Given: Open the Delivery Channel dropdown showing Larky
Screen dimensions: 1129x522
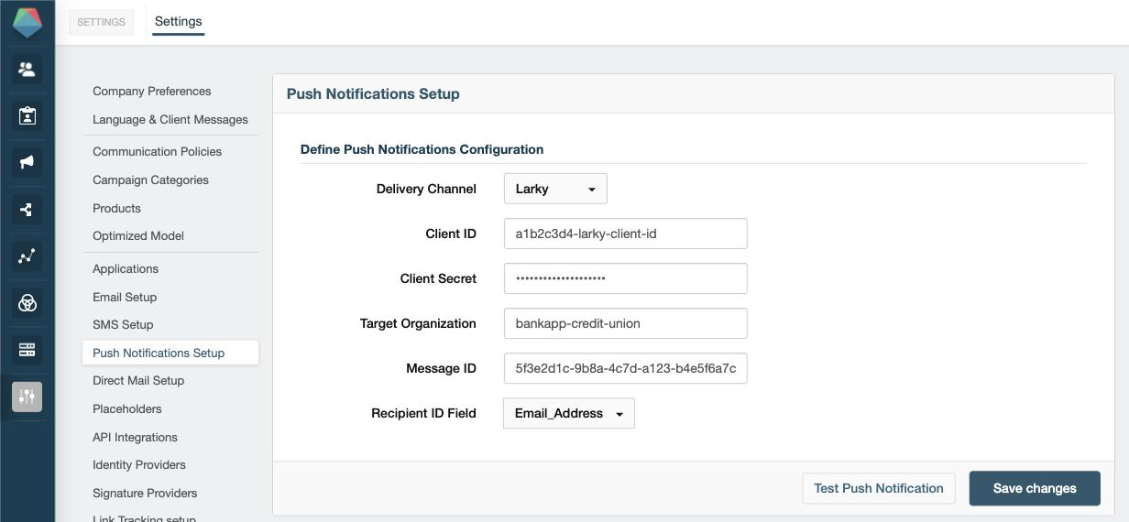Looking at the screenshot, I should tap(555, 189).
